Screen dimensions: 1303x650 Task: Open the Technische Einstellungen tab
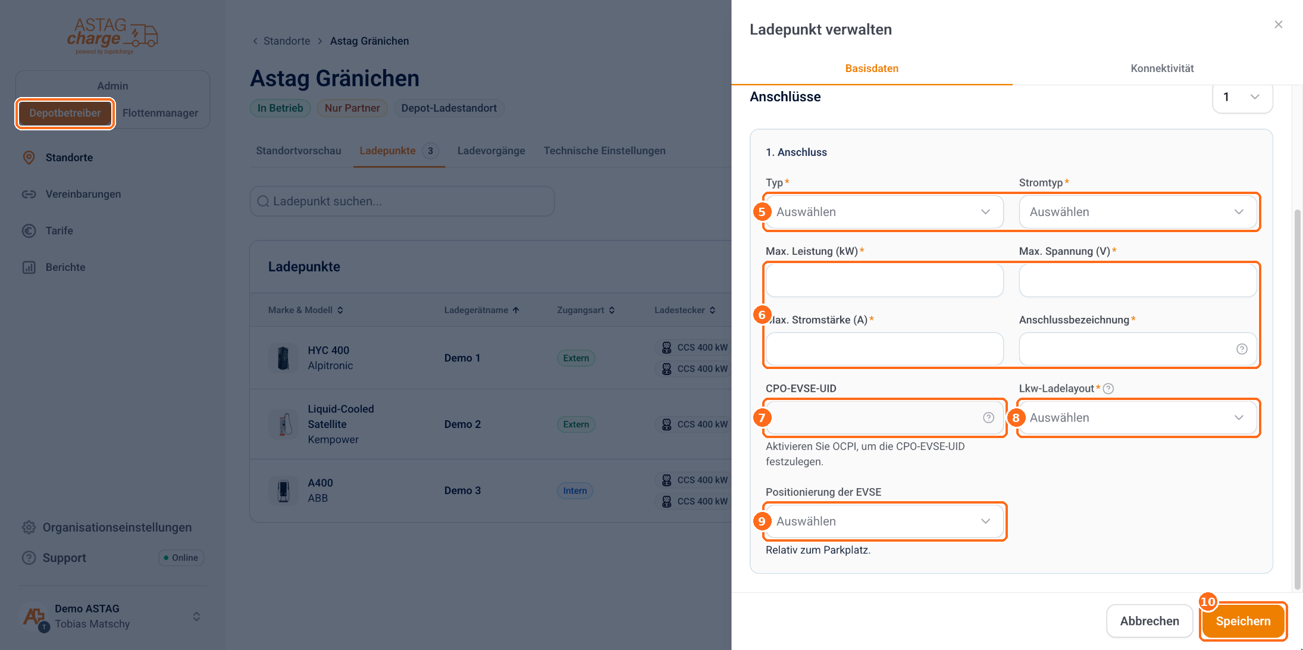[x=604, y=151]
